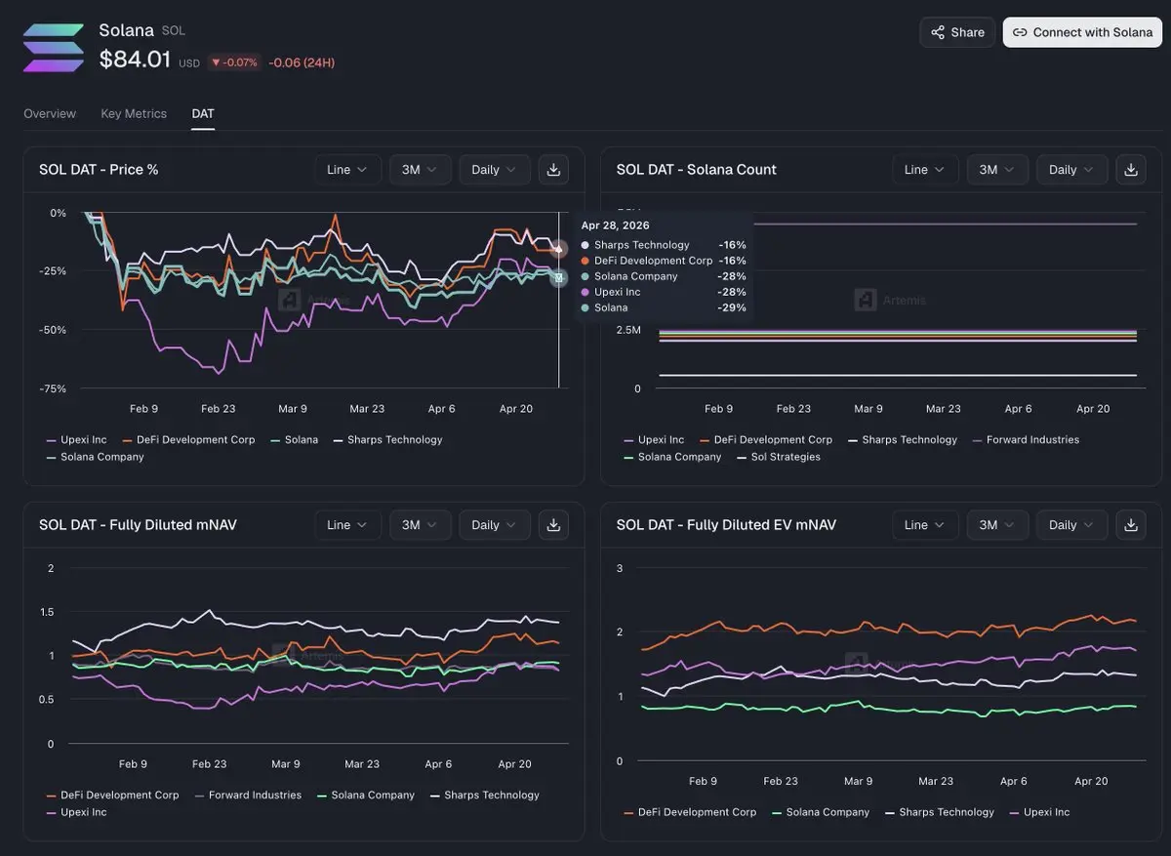Open Daily dropdown in Solana Count chart
1171x856 pixels.
pyautogui.click(x=1072, y=170)
